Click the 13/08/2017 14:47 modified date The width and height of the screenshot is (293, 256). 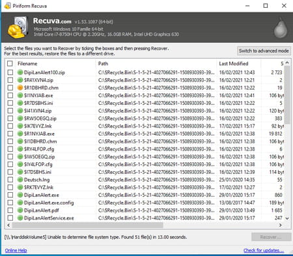pyautogui.click(x=237, y=203)
